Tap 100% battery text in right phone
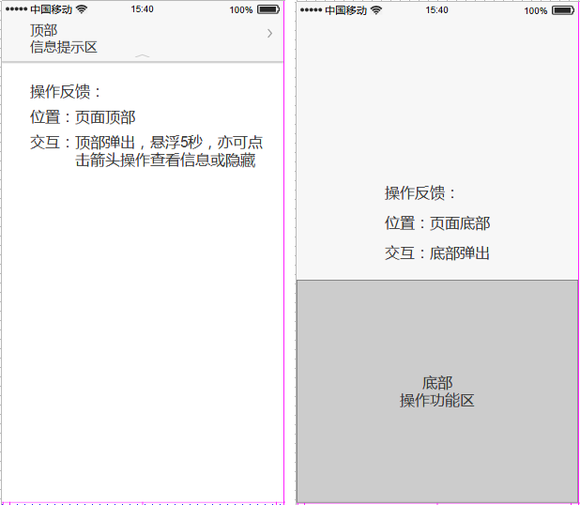 (x=536, y=11)
